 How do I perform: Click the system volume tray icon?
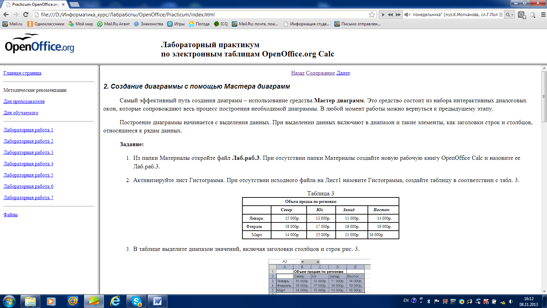coord(511,301)
